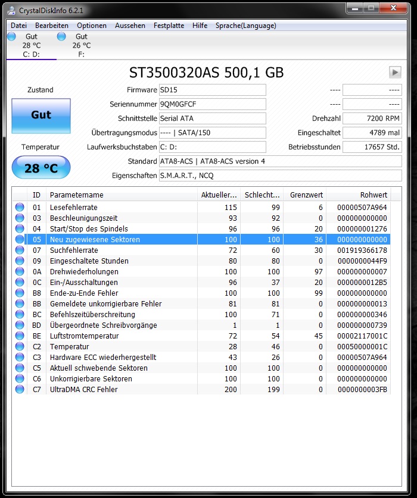Click the blue health orb above F:

(61, 36)
